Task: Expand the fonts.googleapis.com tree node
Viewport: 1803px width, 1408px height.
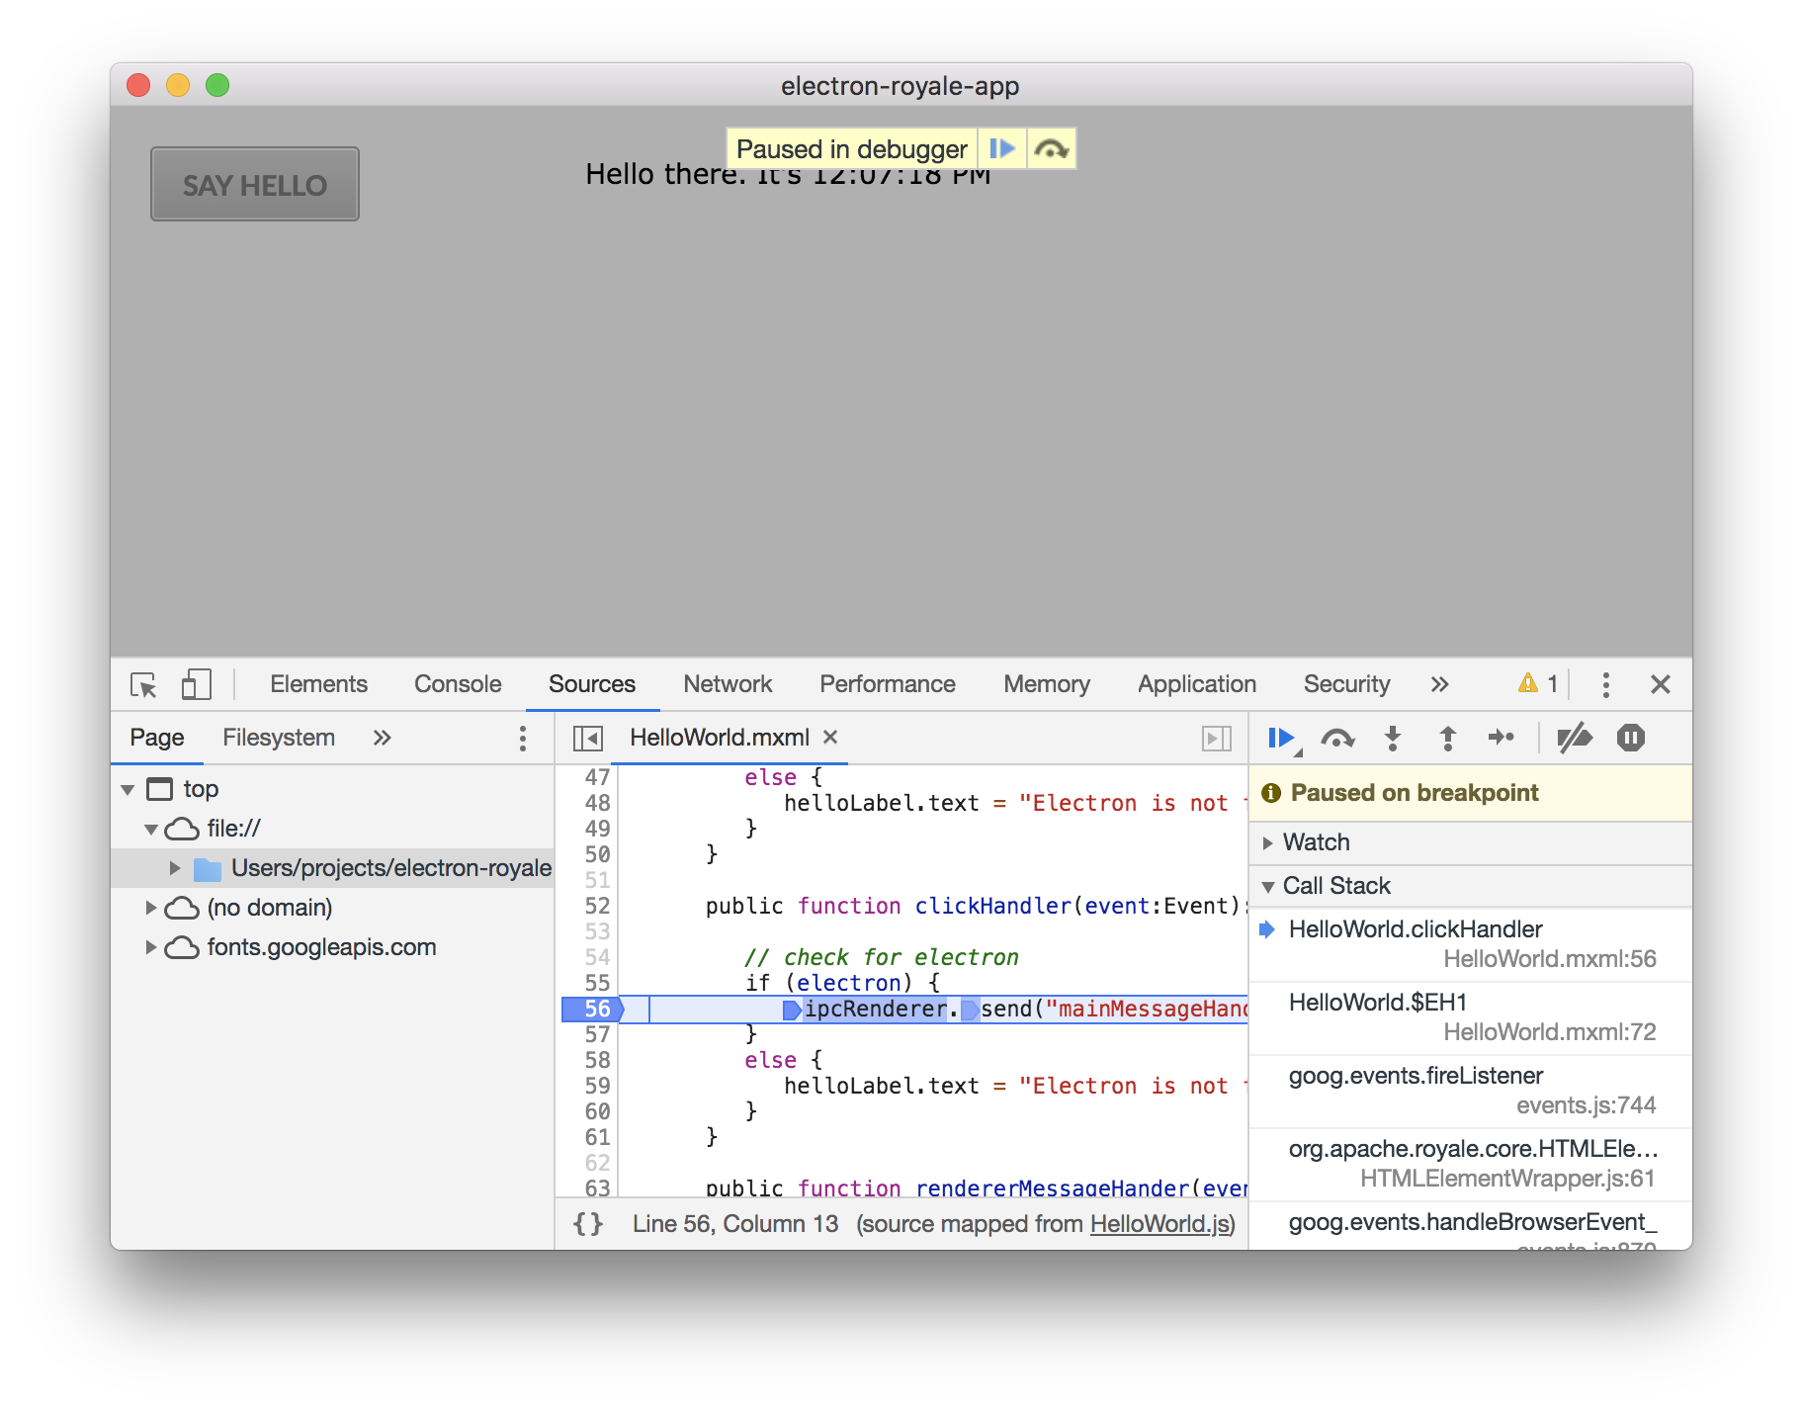Action: 151,947
